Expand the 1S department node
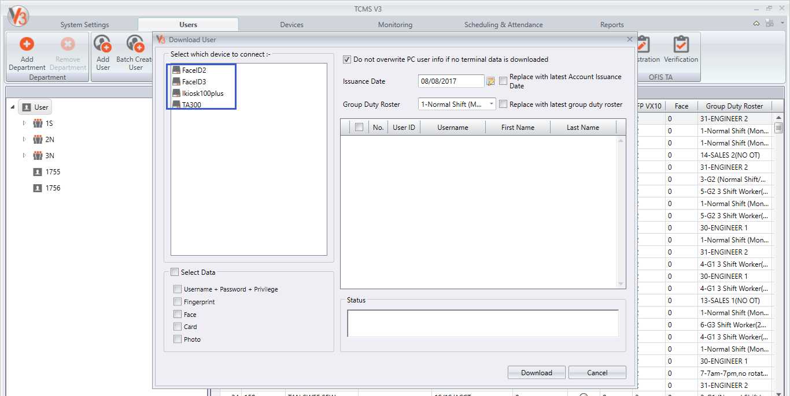This screenshot has width=790, height=396. point(24,124)
